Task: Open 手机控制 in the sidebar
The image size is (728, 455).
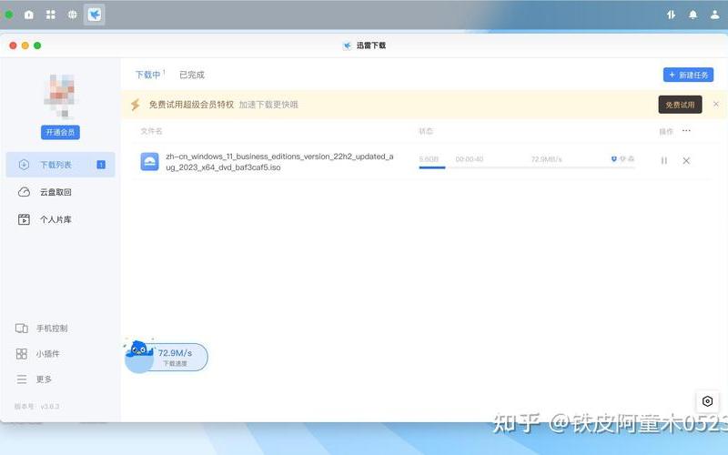Action: pyautogui.click(x=42, y=329)
